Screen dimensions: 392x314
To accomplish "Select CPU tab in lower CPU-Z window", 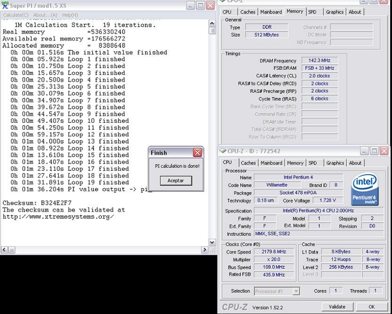I will [227, 162].
